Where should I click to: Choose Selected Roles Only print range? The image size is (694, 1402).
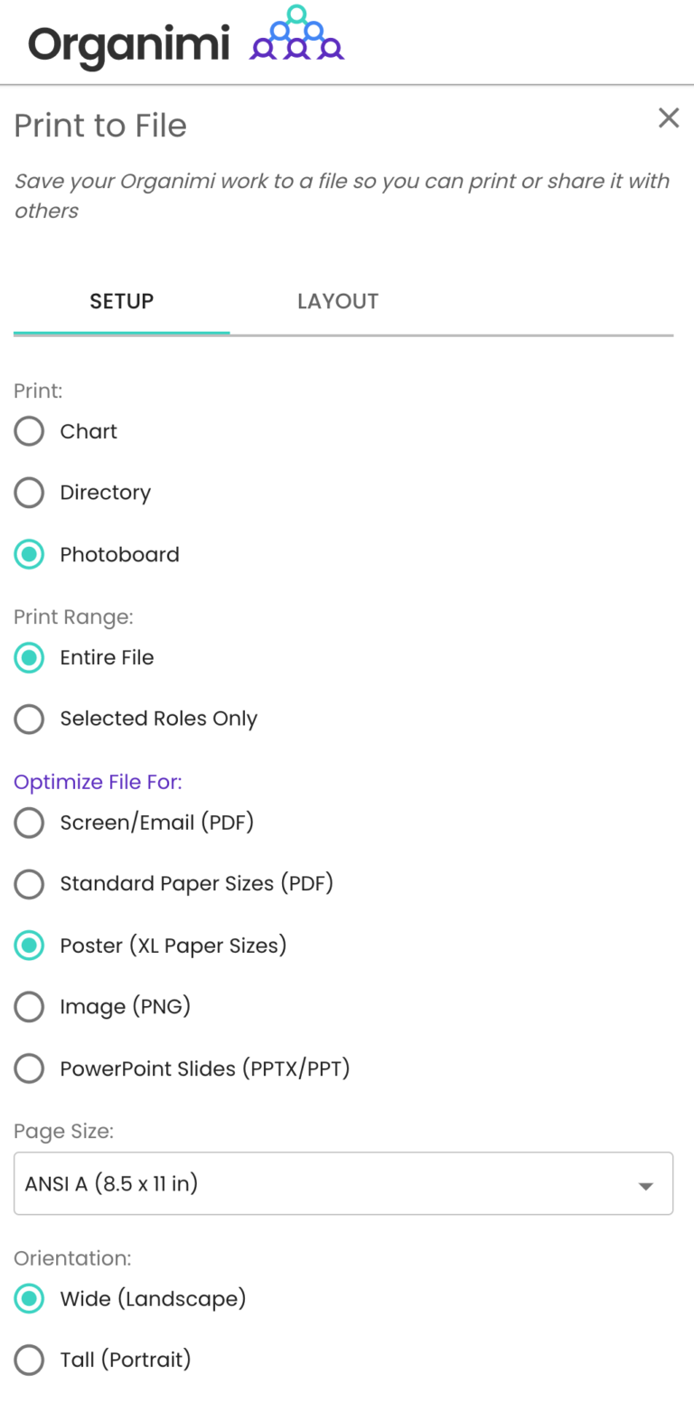click(x=29, y=719)
